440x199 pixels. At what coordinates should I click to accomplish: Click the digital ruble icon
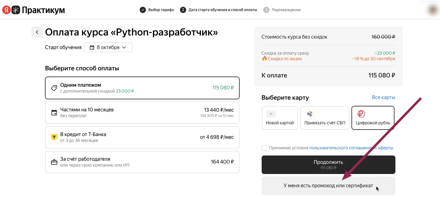(361, 114)
